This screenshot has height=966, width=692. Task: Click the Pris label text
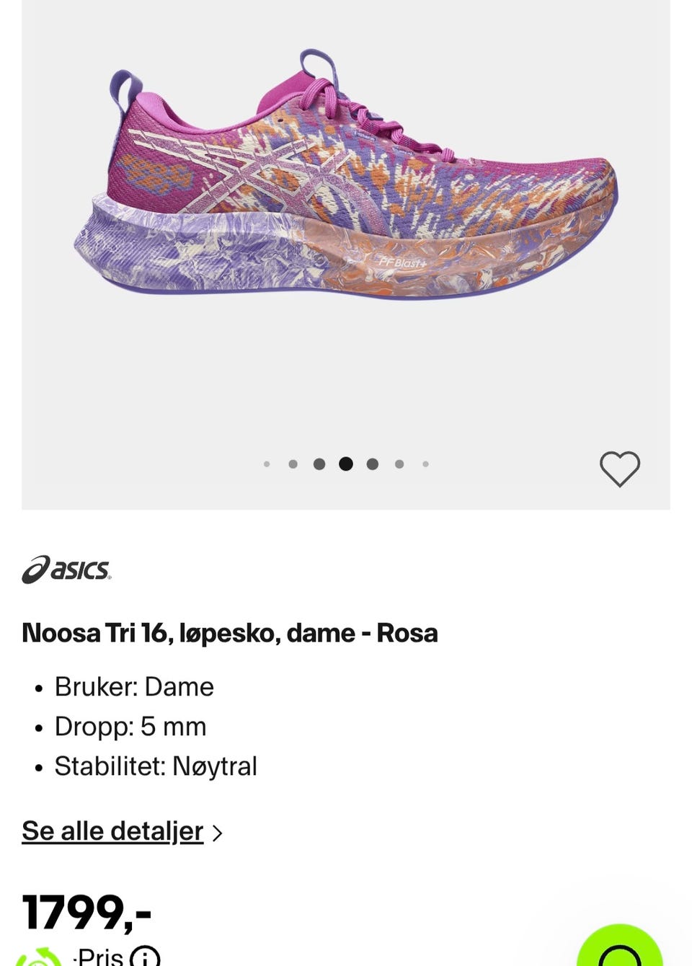click(x=99, y=957)
